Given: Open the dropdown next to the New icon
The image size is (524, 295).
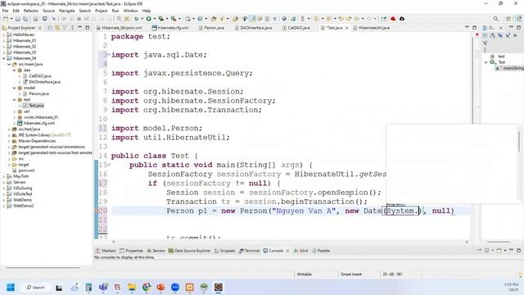Looking at the screenshot, I should 11,19.
